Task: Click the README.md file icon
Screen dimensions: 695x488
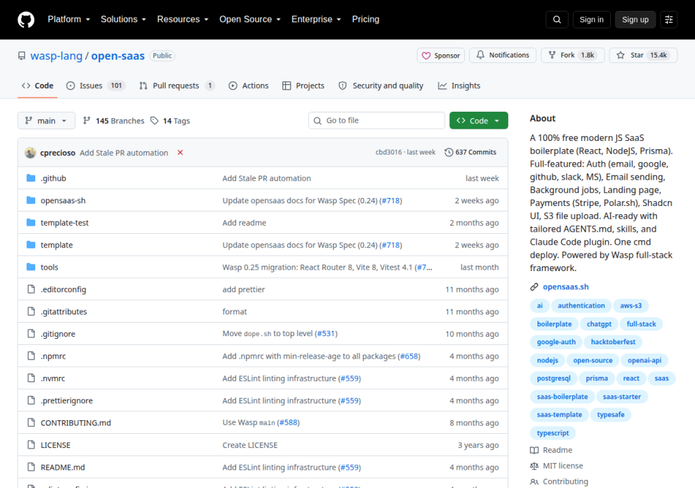Action: click(31, 467)
